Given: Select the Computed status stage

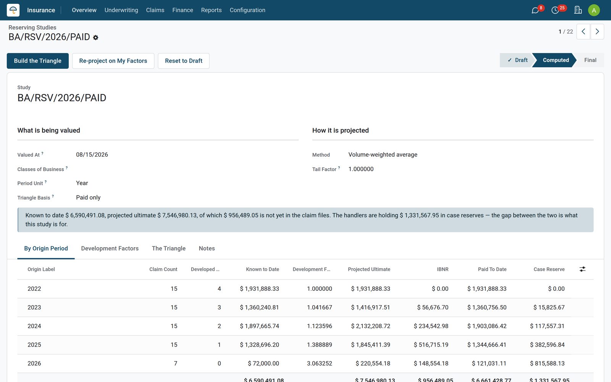Looking at the screenshot, I should tap(556, 60).
